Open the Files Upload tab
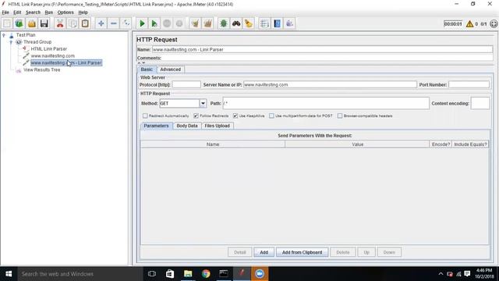 point(217,126)
